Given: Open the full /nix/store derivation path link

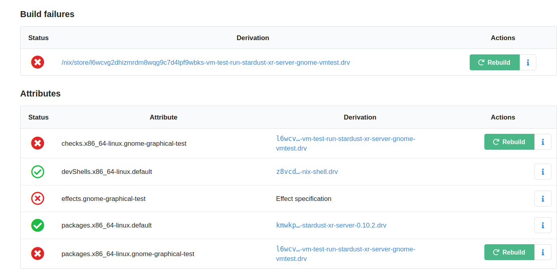Looking at the screenshot, I should tap(206, 62).
